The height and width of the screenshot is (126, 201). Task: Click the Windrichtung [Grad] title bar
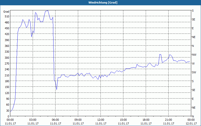(100, 3)
